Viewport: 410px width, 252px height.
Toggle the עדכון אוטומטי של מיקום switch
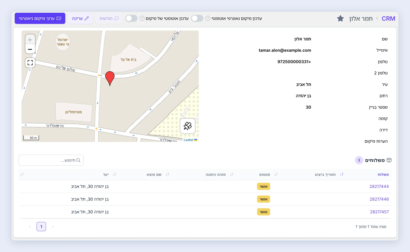click(131, 18)
